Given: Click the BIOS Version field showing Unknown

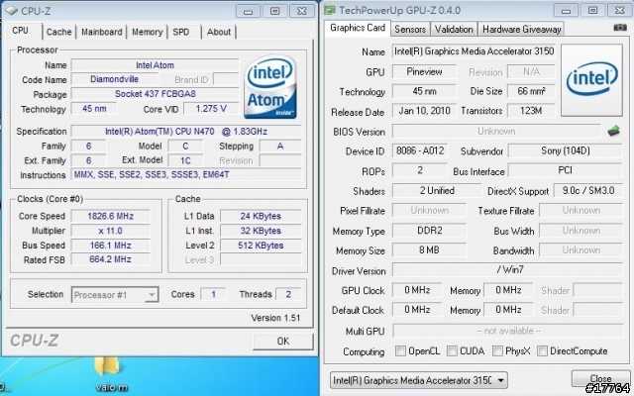Looking at the screenshot, I should point(496,131).
